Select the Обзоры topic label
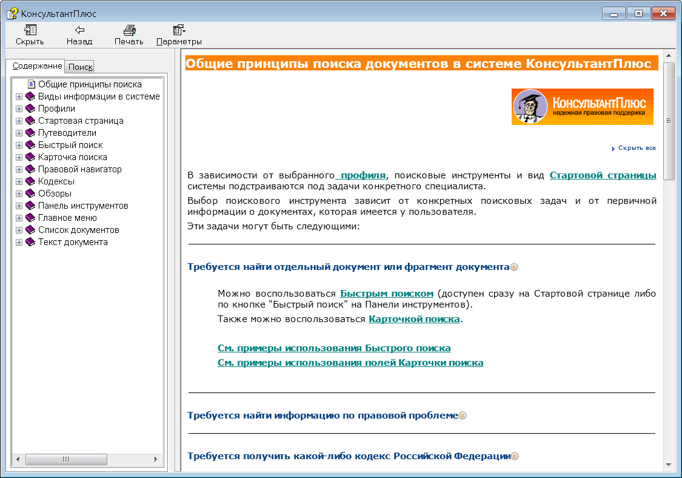 (55, 194)
